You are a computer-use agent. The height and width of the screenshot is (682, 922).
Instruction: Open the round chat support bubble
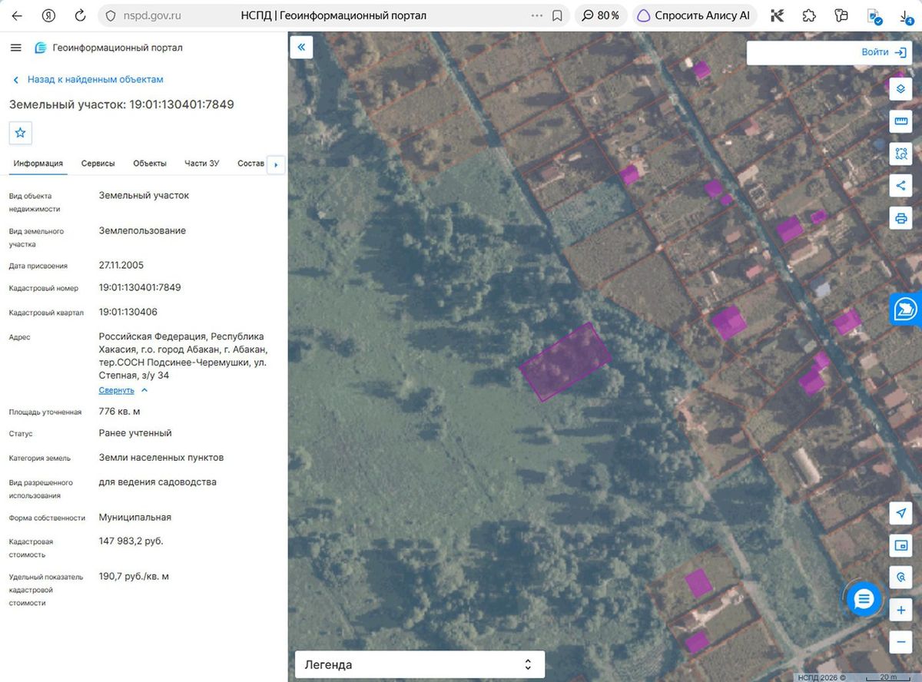(x=864, y=599)
